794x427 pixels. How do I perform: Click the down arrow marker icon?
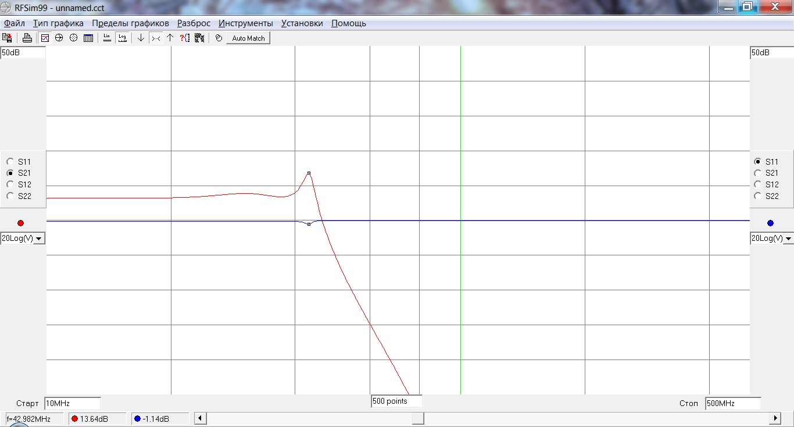[141, 38]
